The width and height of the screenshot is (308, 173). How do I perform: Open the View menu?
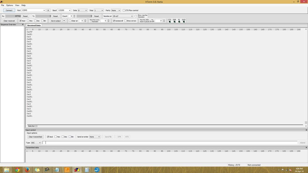[17, 5]
